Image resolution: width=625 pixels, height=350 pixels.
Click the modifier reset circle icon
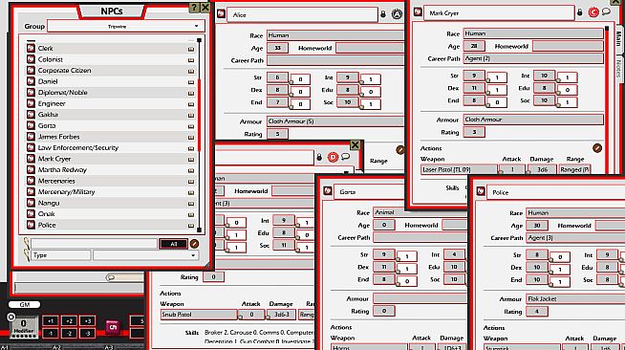(11, 317)
